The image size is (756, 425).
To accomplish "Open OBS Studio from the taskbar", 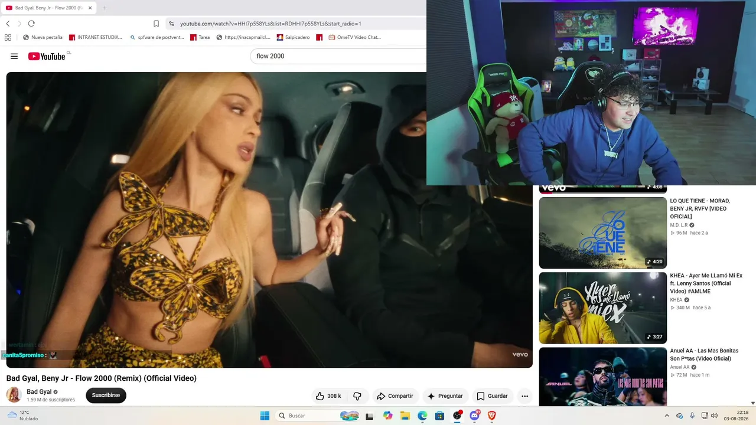I will [x=457, y=416].
